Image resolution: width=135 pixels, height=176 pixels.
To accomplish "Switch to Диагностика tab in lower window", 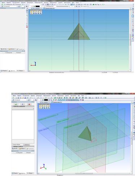I will click(x=22, y=173).
